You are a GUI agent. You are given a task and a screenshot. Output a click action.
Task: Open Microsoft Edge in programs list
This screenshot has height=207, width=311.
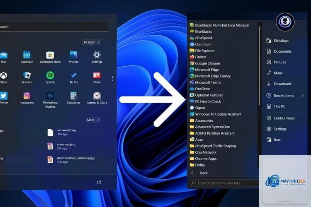click(204, 70)
